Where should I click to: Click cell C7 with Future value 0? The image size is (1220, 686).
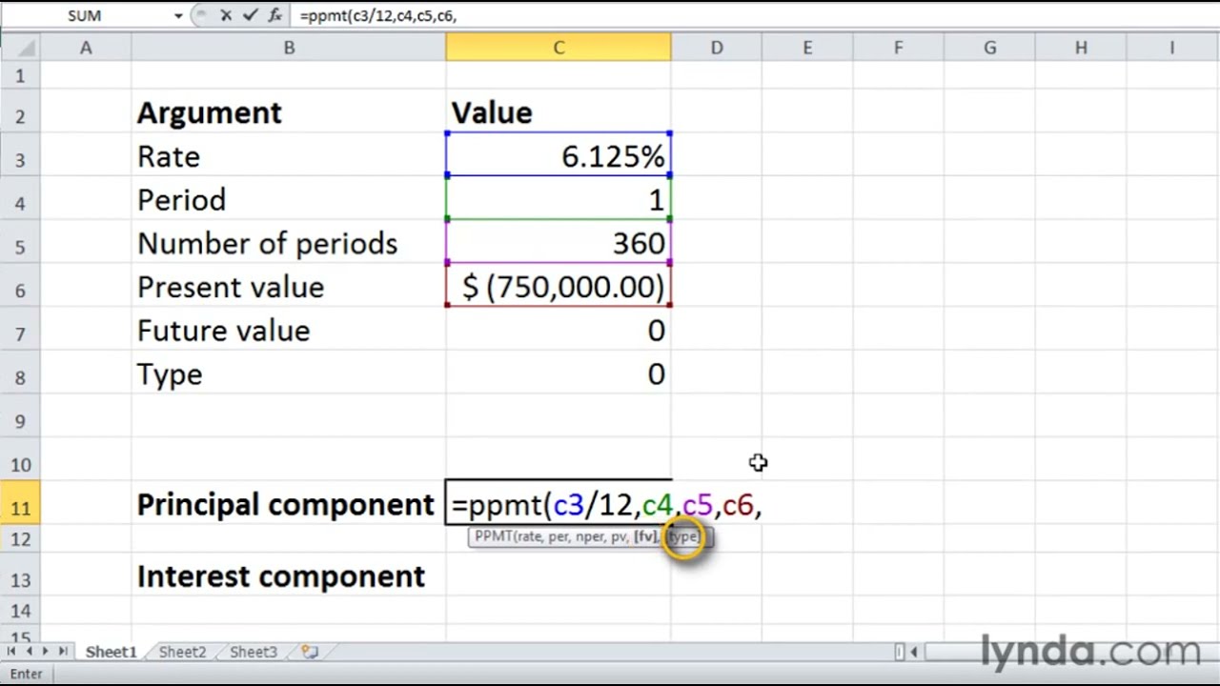coord(559,331)
